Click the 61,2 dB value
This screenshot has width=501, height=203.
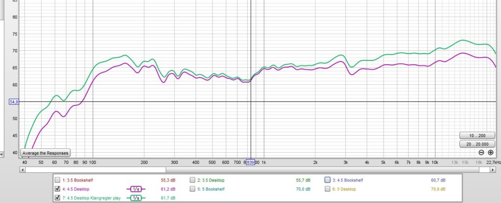(168, 189)
